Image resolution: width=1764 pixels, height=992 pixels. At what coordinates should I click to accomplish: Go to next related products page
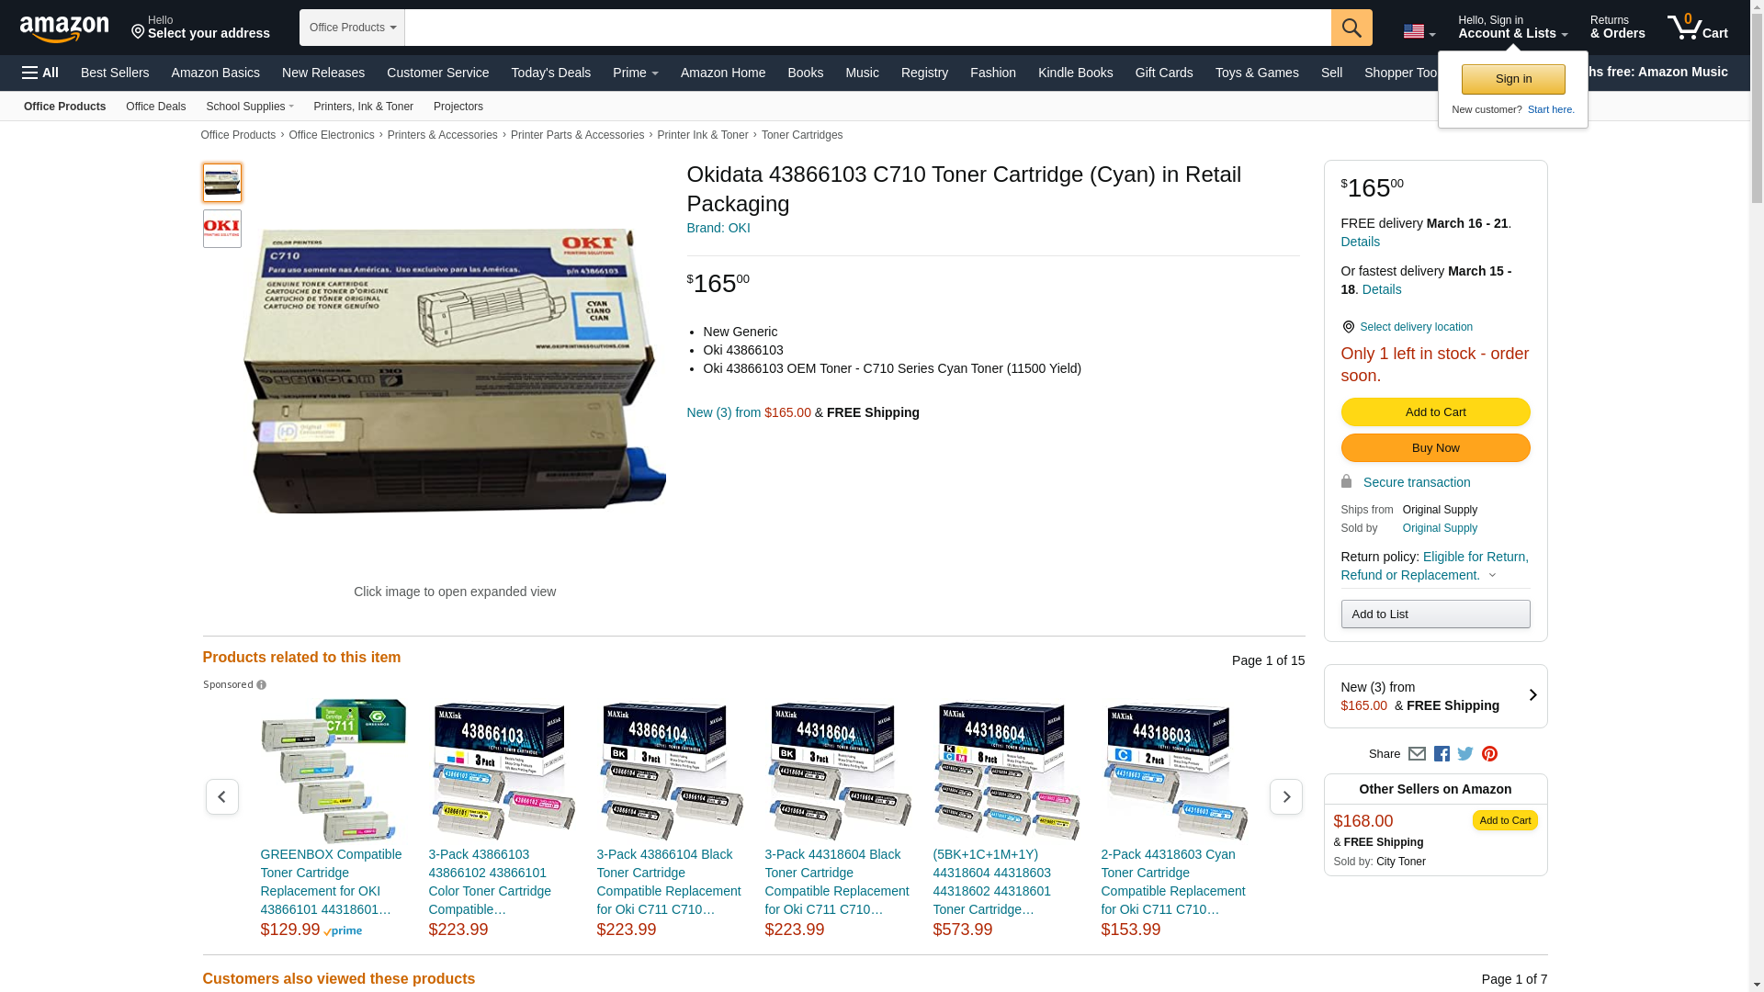(1286, 796)
